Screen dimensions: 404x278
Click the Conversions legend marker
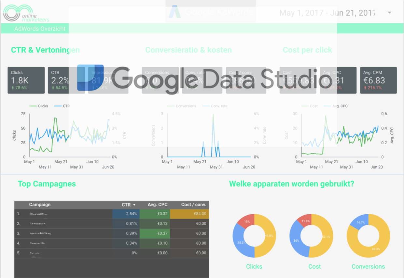click(171, 106)
